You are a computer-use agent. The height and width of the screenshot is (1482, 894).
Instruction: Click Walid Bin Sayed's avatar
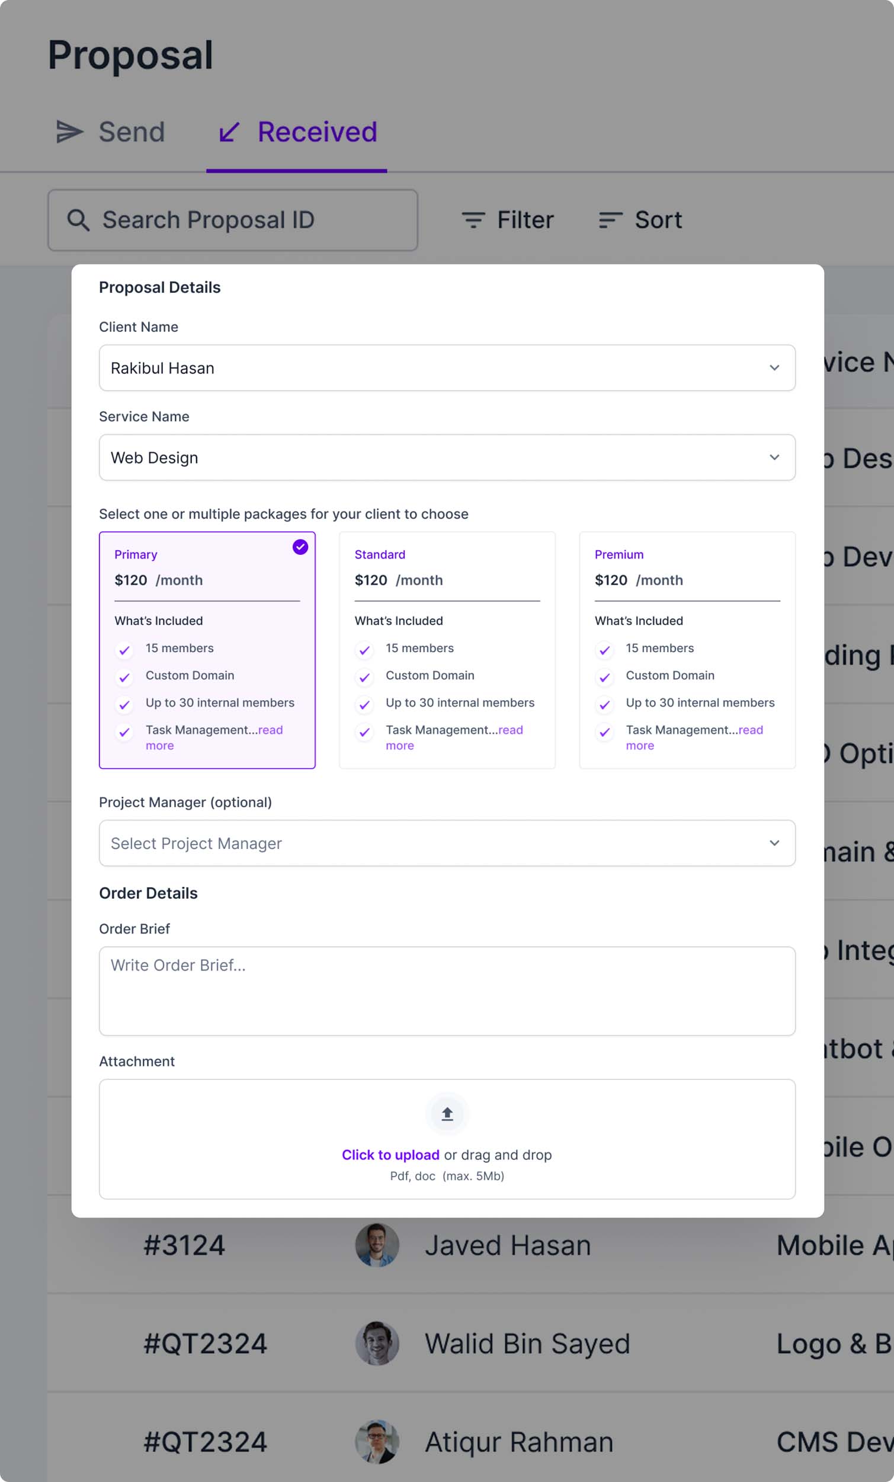377,1343
